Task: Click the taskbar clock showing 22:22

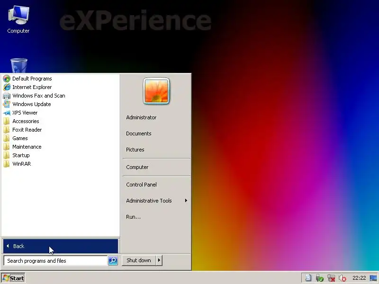Action: coord(359,278)
